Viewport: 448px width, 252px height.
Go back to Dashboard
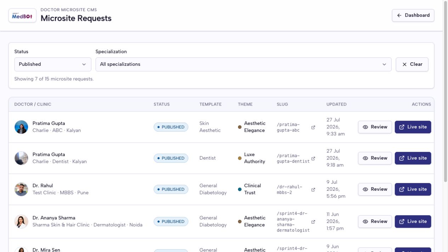point(413,15)
